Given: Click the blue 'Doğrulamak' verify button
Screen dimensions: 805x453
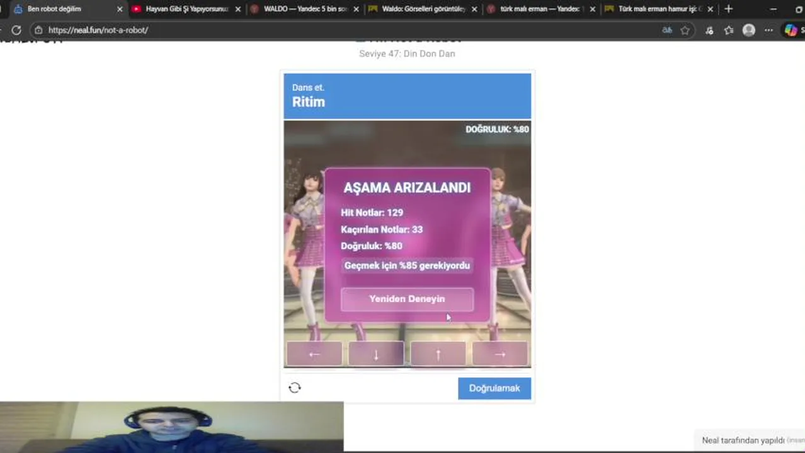Looking at the screenshot, I should click(494, 388).
